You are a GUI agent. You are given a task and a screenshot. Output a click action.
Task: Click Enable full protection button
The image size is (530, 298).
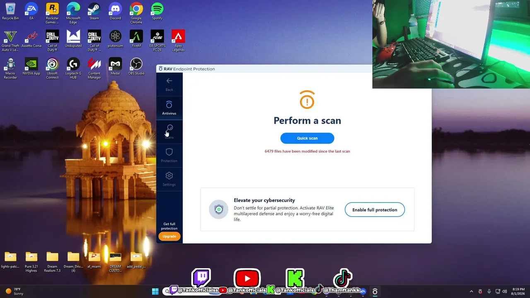pos(375,210)
